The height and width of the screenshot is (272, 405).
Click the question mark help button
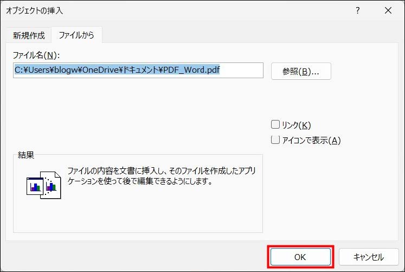click(x=357, y=11)
